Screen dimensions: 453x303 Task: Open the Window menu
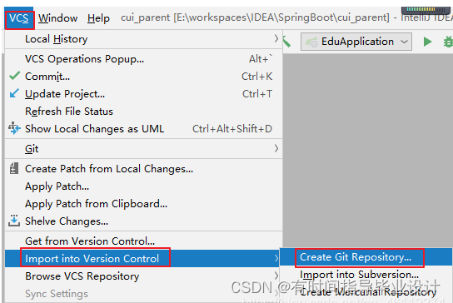coord(57,18)
